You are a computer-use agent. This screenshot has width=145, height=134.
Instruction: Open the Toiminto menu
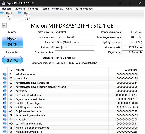33,9
